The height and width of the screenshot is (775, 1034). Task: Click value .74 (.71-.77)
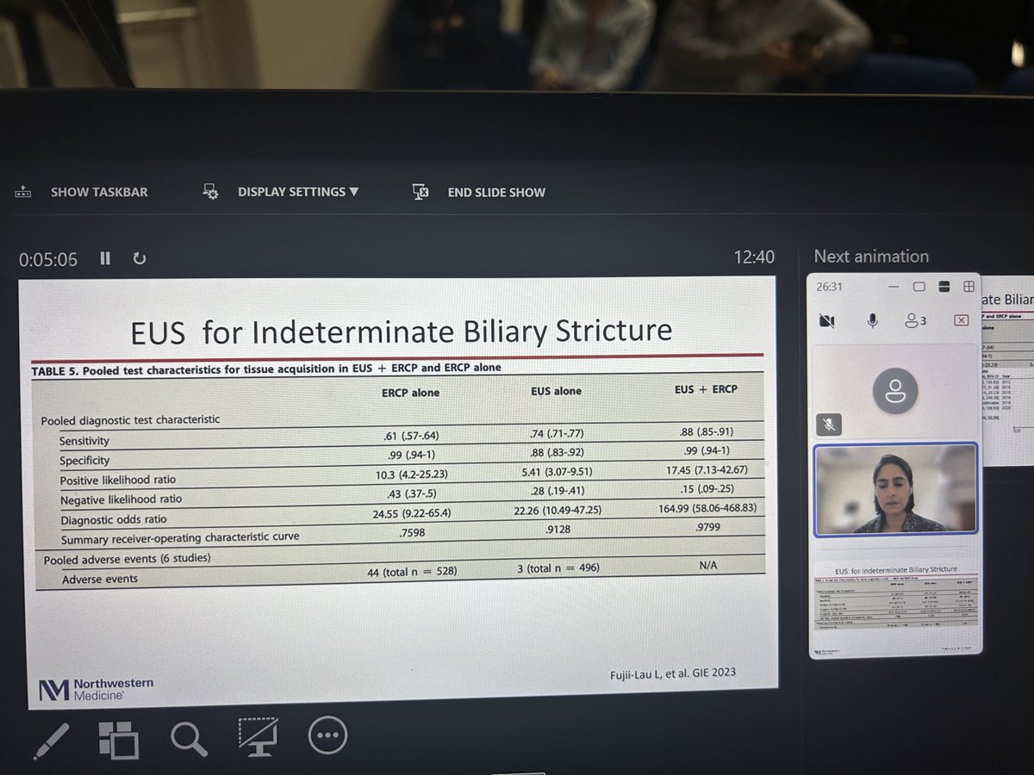[x=556, y=435]
